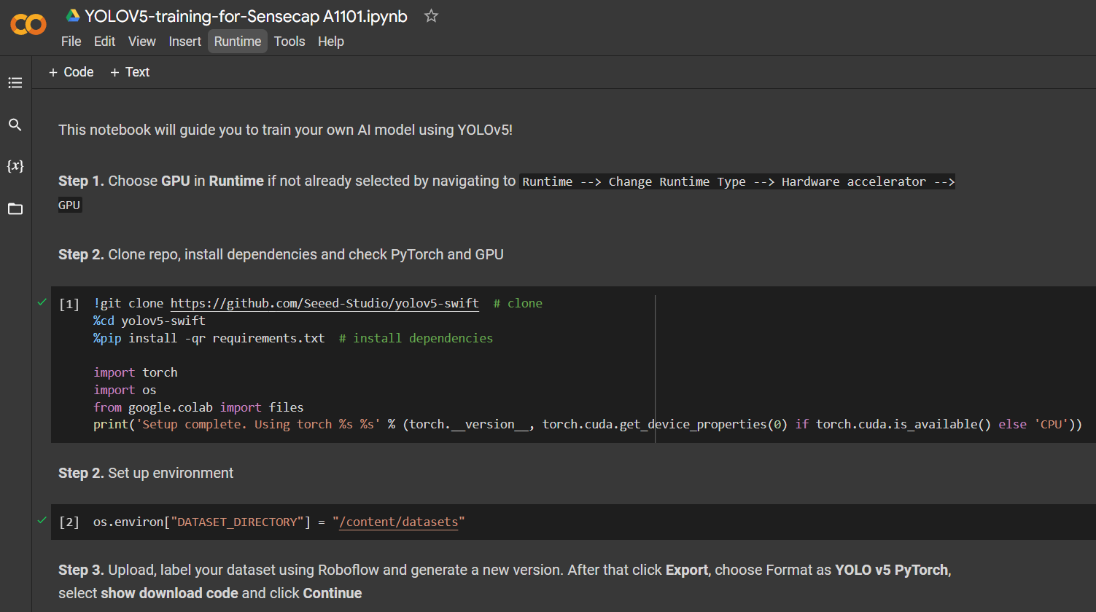Click the green checkmark next to cell [2]
The width and height of the screenshot is (1096, 612).
tap(42, 520)
